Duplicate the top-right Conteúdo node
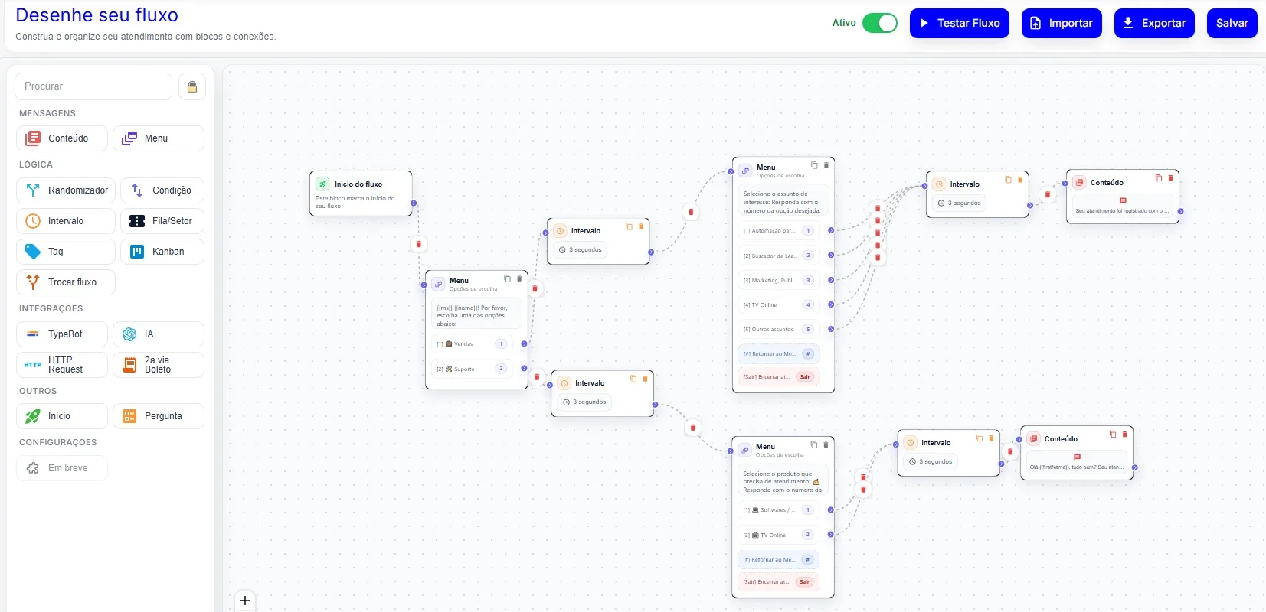The image size is (1266, 612). pyautogui.click(x=1158, y=178)
